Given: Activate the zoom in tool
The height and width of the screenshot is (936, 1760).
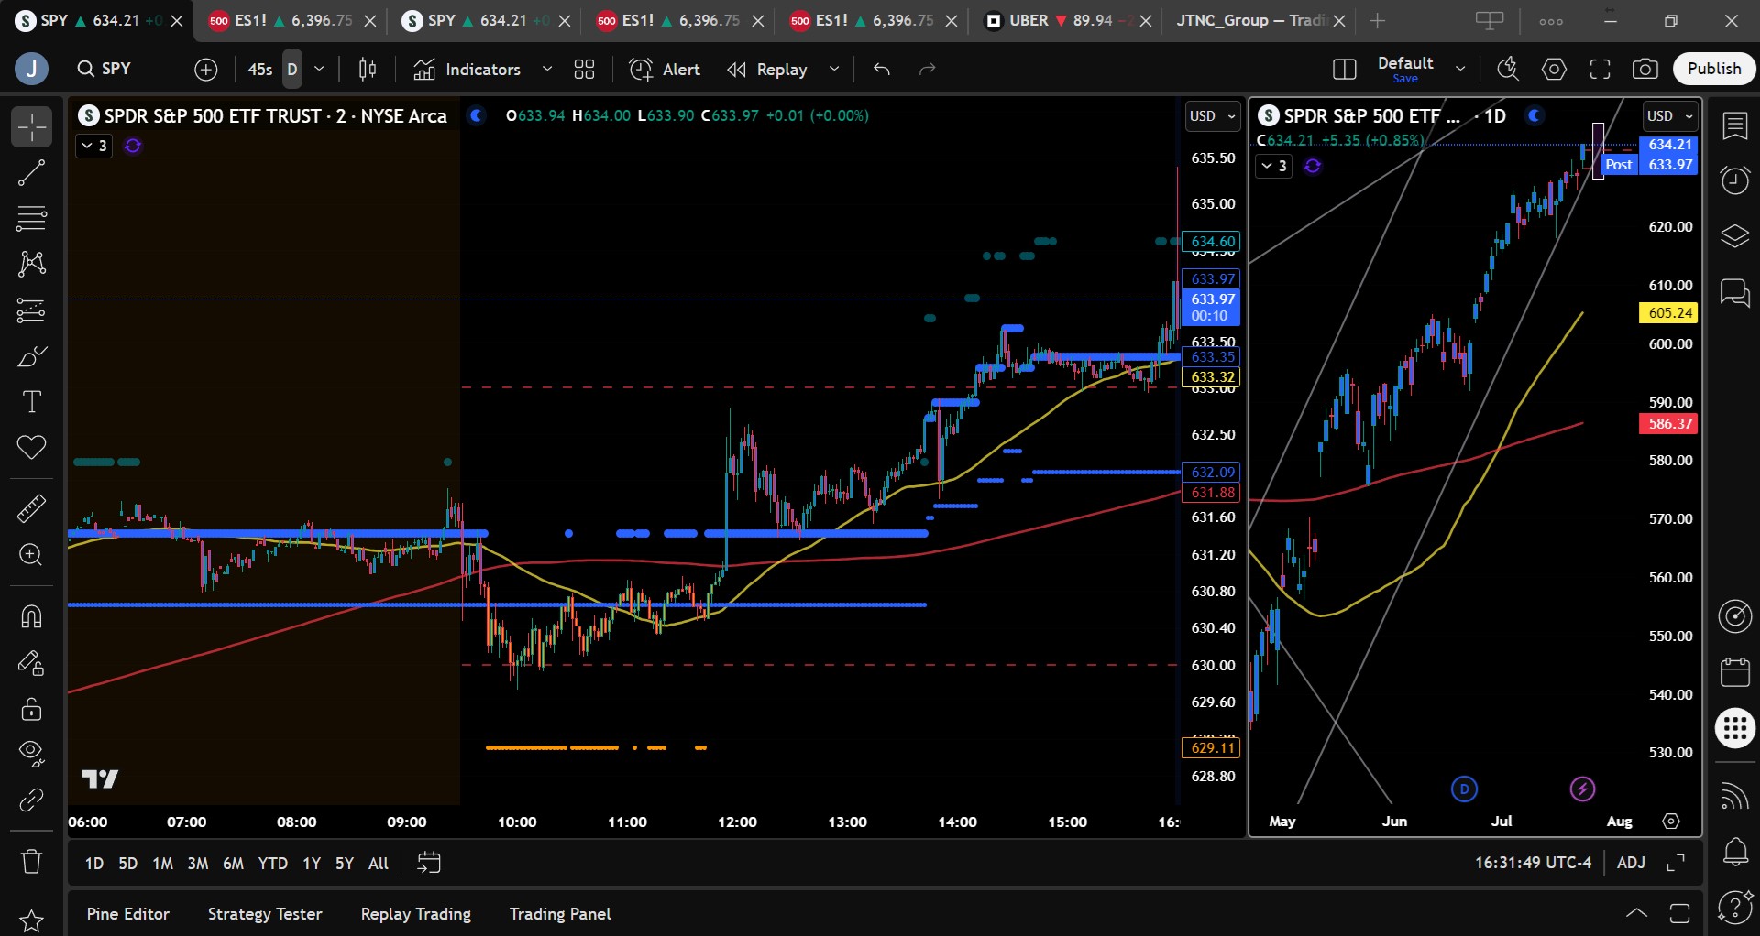Looking at the screenshot, I should (x=31, y=555).
